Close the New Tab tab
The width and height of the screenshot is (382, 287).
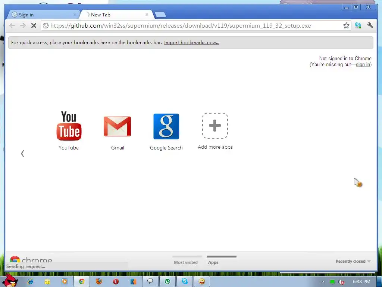(x=147, y=15)
